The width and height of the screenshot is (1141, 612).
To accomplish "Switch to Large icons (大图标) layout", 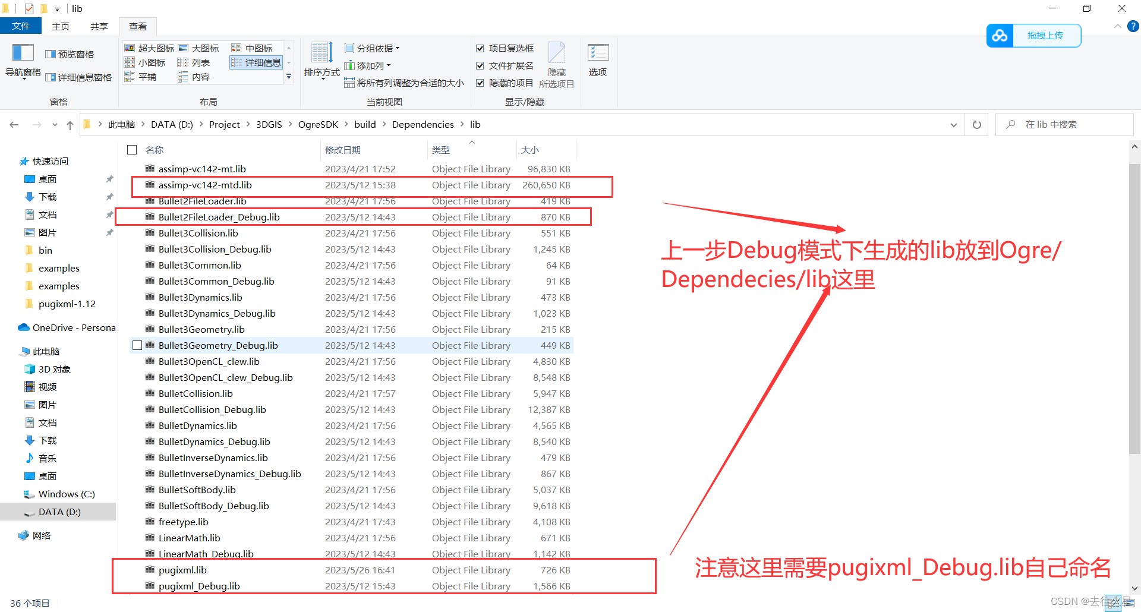I will [198, 48].
